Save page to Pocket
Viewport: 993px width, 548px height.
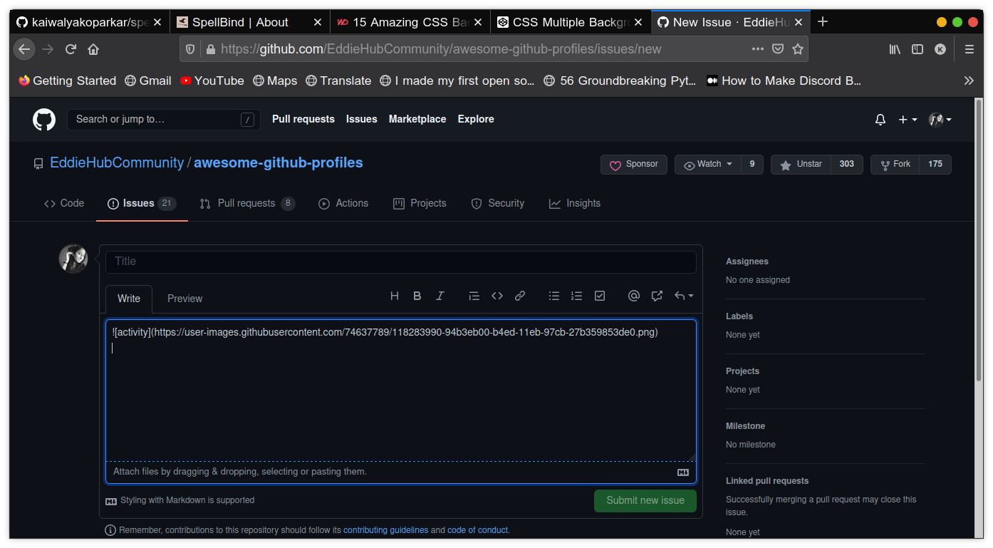[778, 49]
